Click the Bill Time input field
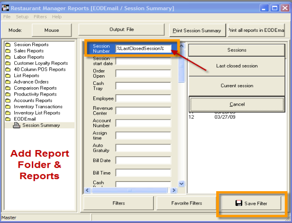 click(143, 173)
